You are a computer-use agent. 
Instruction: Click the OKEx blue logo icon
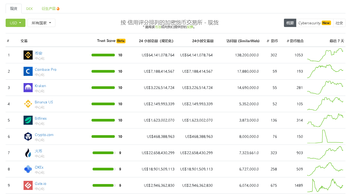tap(28, 169)
